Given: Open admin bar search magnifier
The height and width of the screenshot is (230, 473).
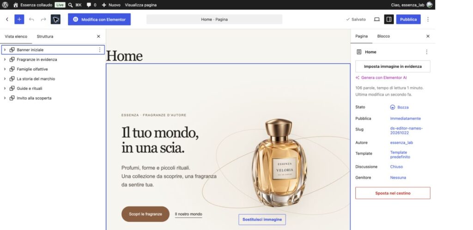Looking at the screenshot, I should 70,5.
